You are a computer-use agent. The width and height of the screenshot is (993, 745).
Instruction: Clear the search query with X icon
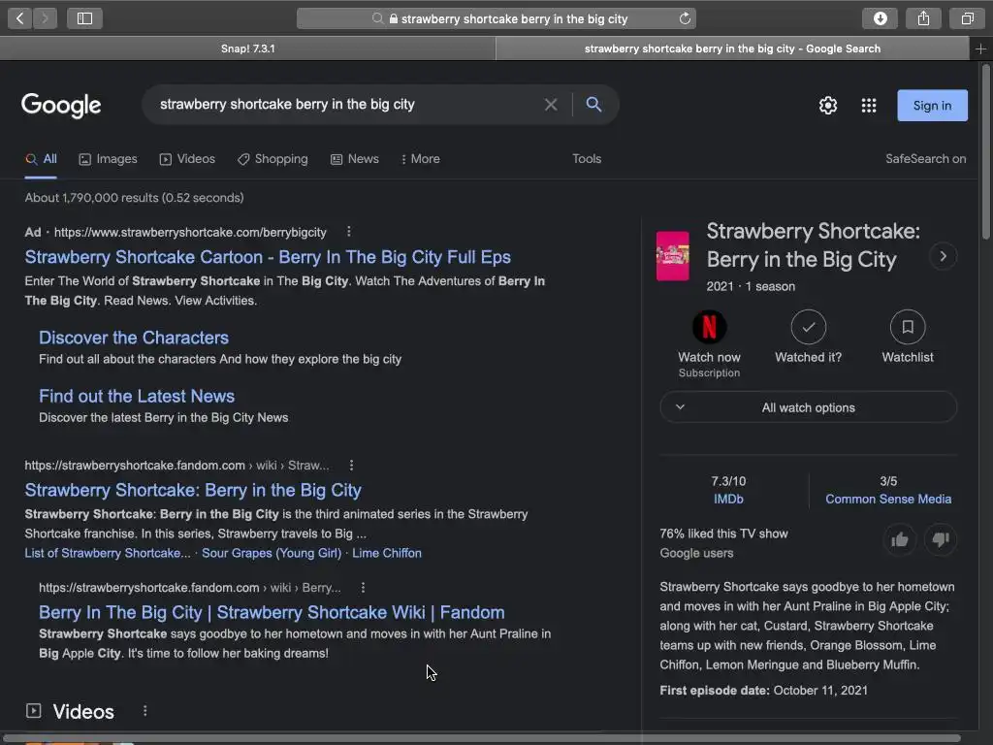coord(551,105)
